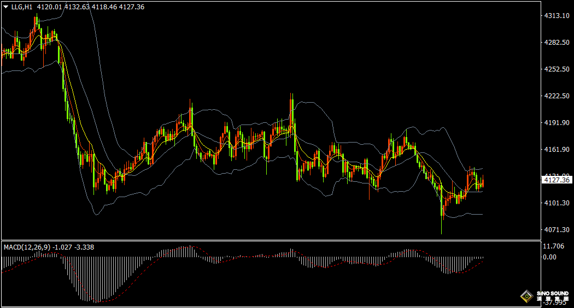This screenshot has height=308, width=574.
Task: Select the 4252.50 price scale label
Action: (x=557, y=69)
